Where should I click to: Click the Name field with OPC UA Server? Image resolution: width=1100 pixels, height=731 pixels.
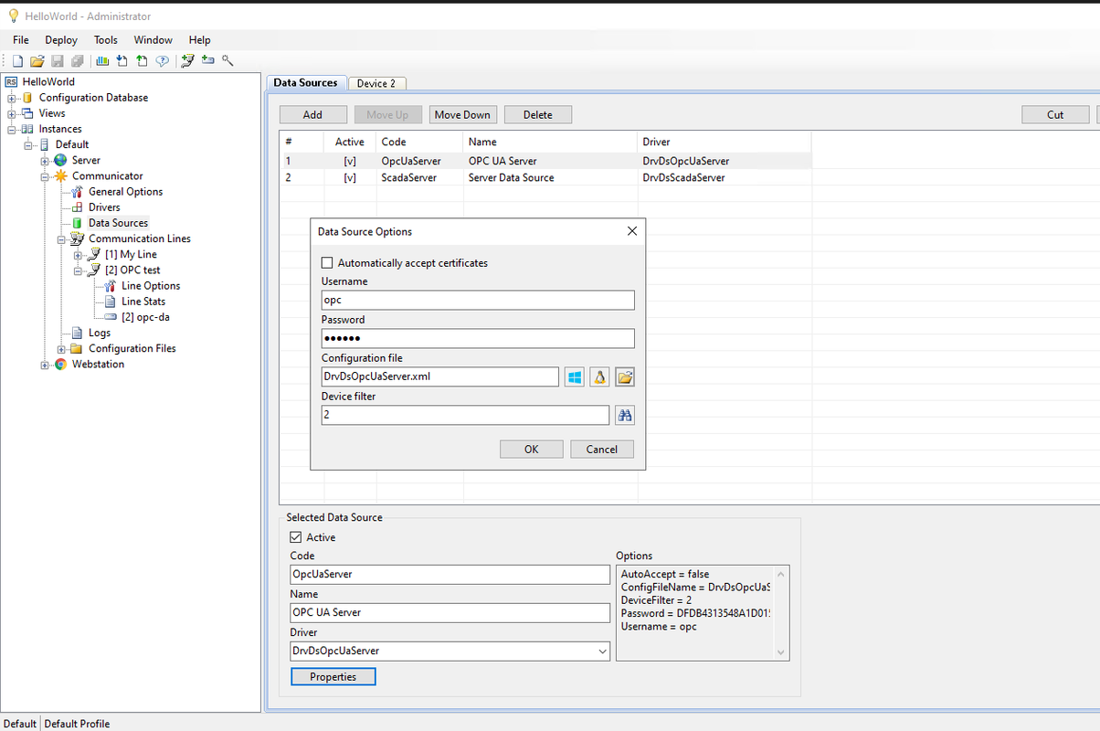click(x=450, y=612)
